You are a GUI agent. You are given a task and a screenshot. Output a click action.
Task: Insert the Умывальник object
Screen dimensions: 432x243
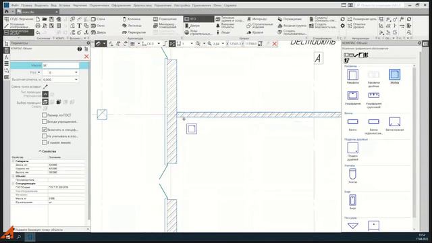(352, 98)
